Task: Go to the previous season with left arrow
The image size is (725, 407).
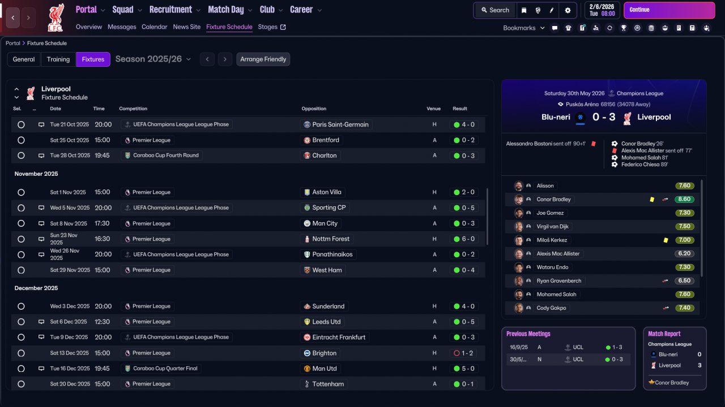Action: click(x=207, y=59)
